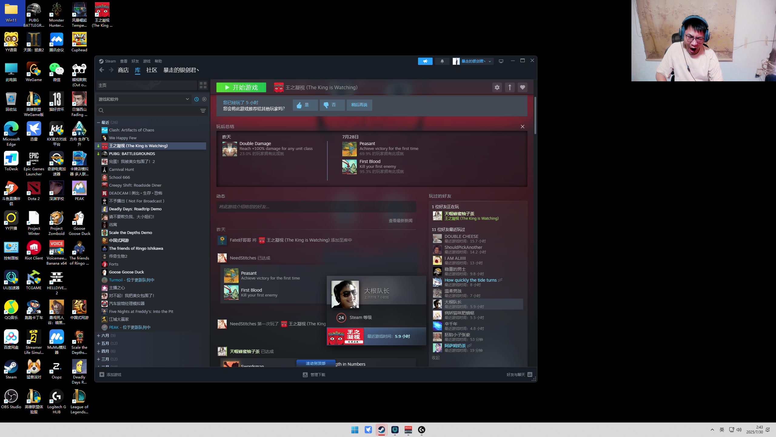This screenshot has height=437, width=776.
Task: Toggle the ready-to-play filter icon
Action: click(x=204, y=99)
